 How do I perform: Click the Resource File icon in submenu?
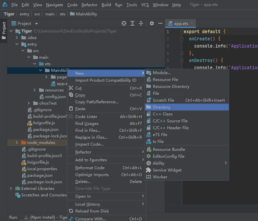tap(149, 80)
